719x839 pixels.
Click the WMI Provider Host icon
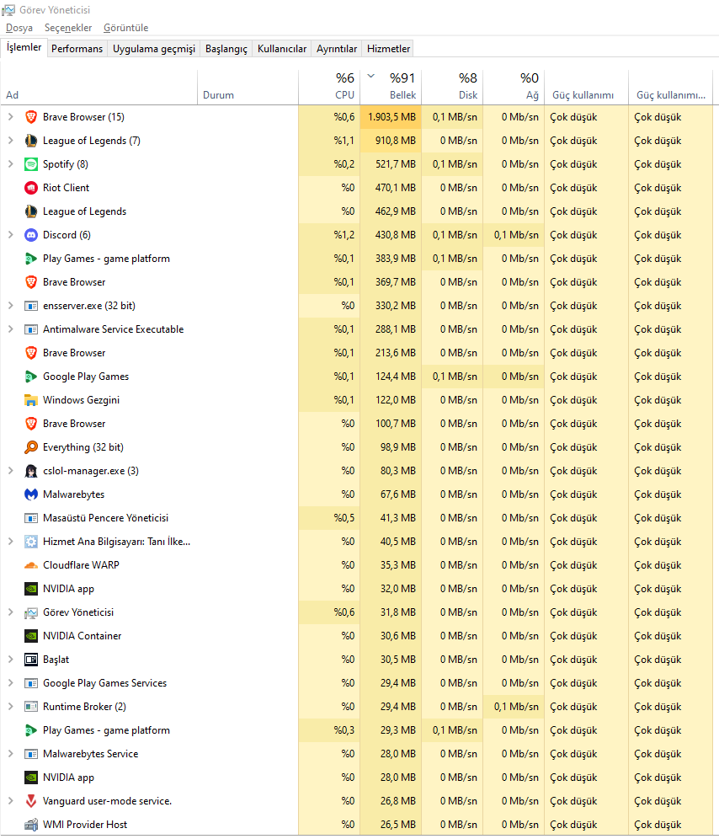pos(31,825)
